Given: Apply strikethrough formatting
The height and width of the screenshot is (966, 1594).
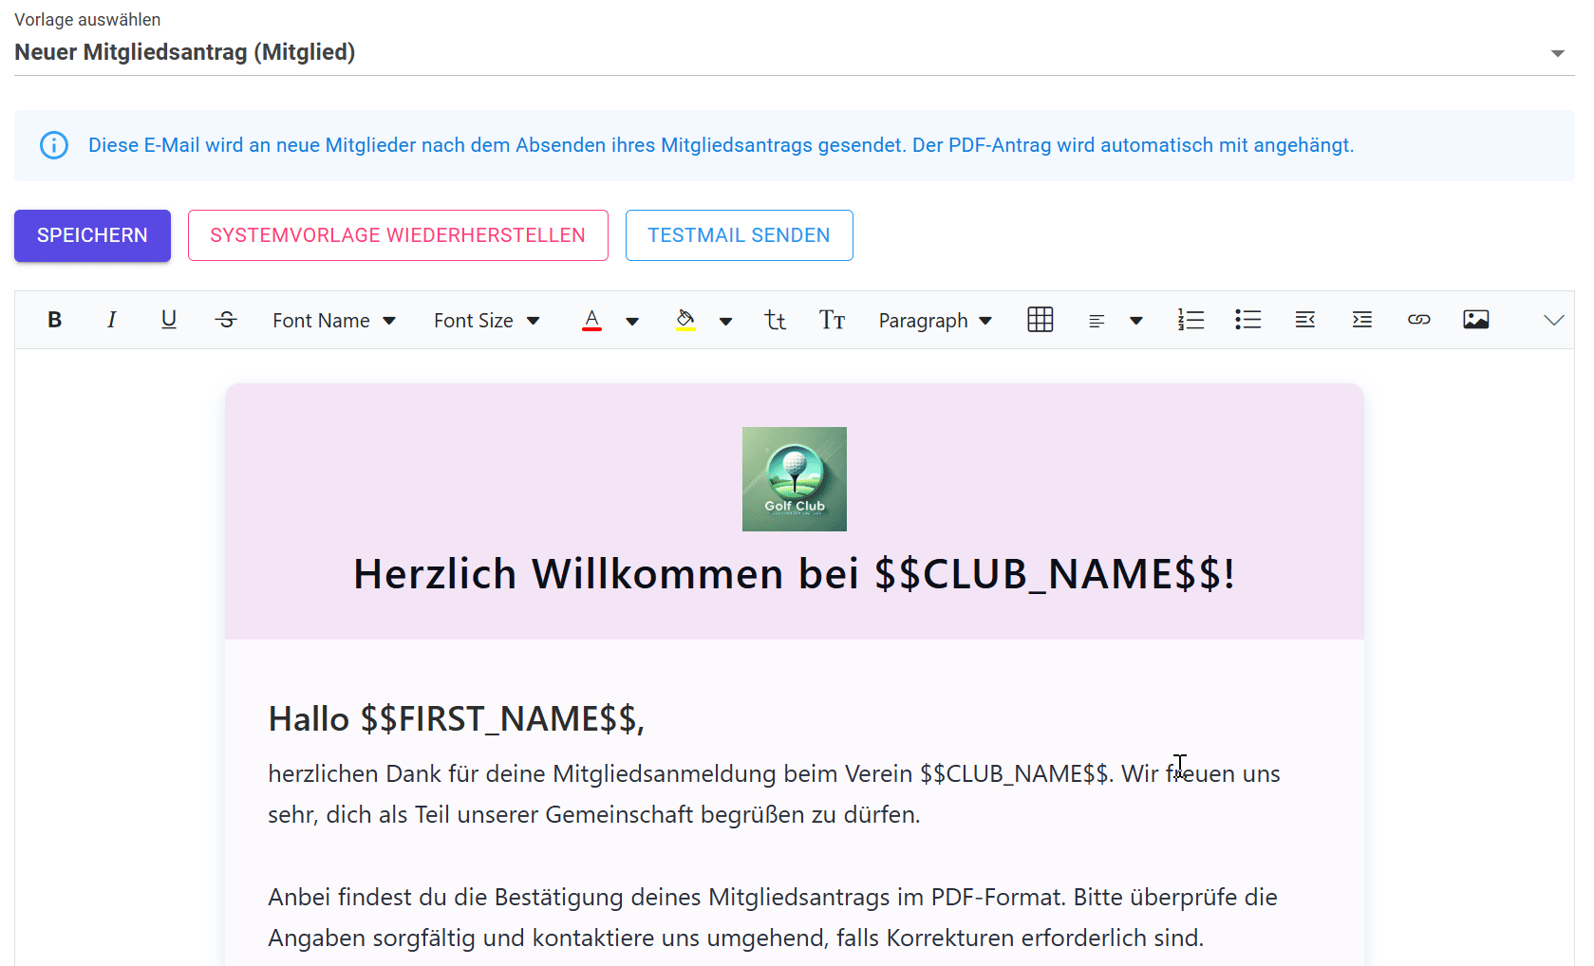Looking at the screenshot, I should pos(226,320).
